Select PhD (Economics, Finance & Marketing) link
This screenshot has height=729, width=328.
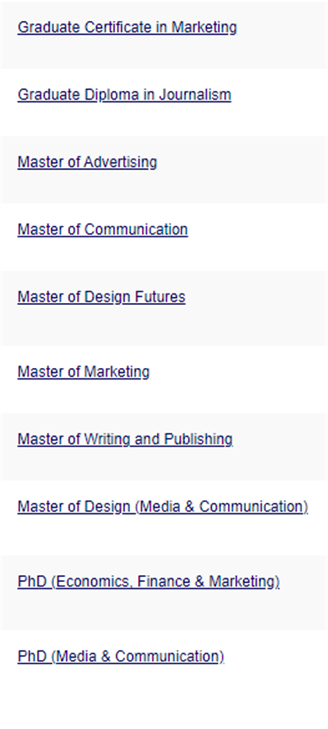pos(148,582)
